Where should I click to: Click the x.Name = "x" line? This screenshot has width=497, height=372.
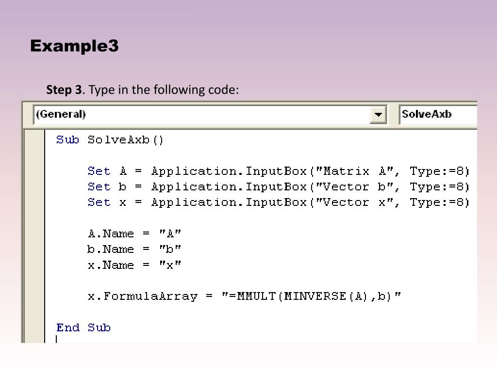tap(134, 265)
